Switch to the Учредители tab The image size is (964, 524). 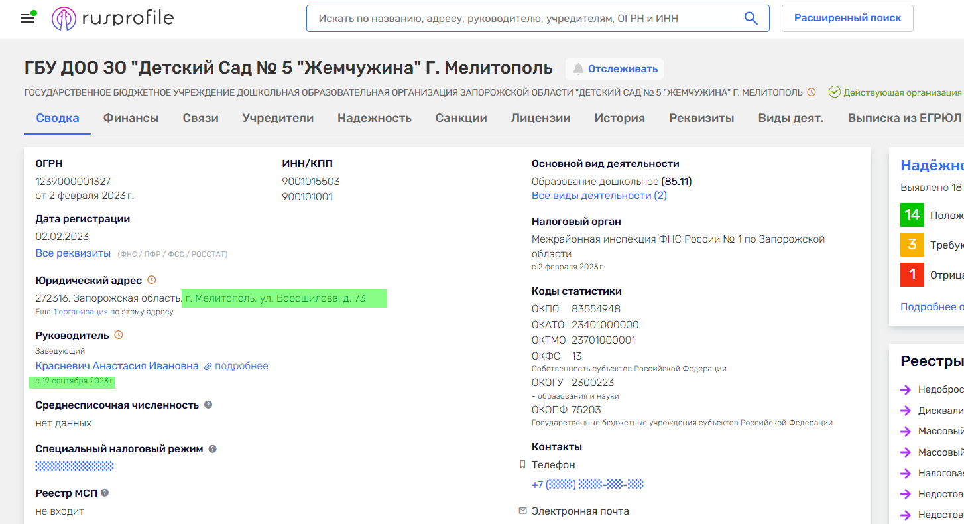tap(278, 118)
